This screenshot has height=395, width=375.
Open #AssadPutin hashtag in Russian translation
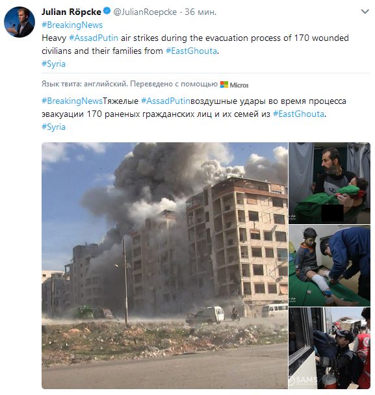(x=166, y=101)
